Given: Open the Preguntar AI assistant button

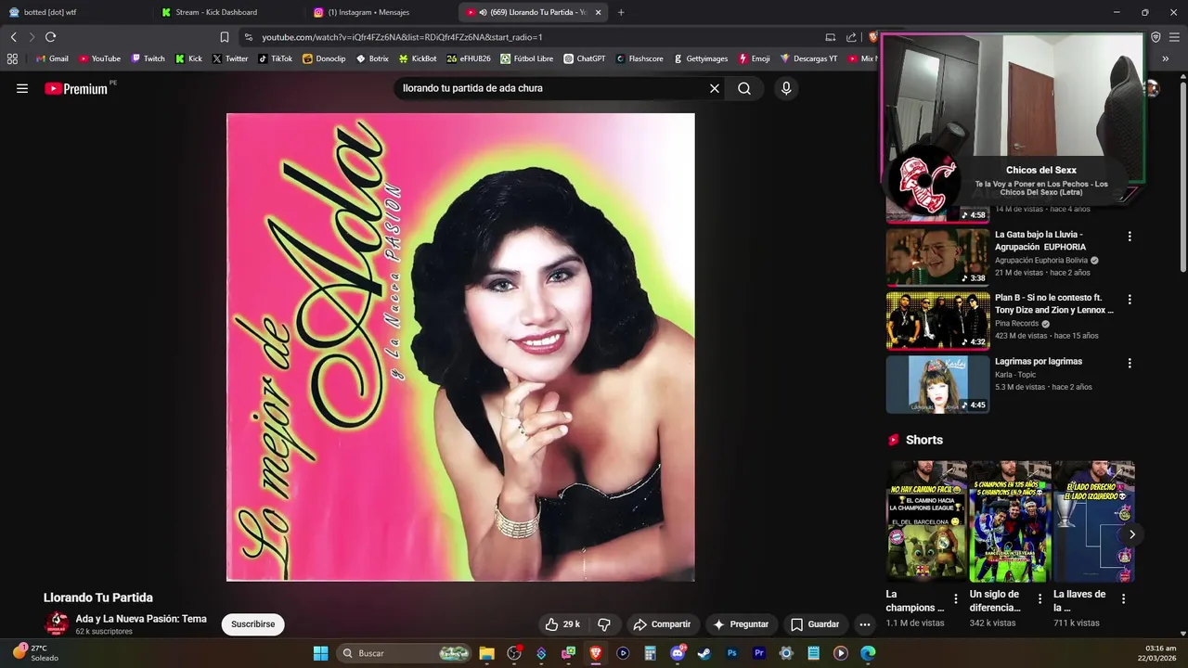Looking at the screenshot, I should point(740,624).
